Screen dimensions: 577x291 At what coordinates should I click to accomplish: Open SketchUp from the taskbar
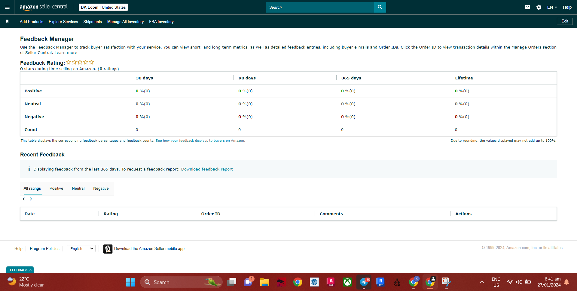tap(314, 282)
